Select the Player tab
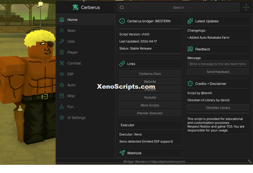 [86, 52]
